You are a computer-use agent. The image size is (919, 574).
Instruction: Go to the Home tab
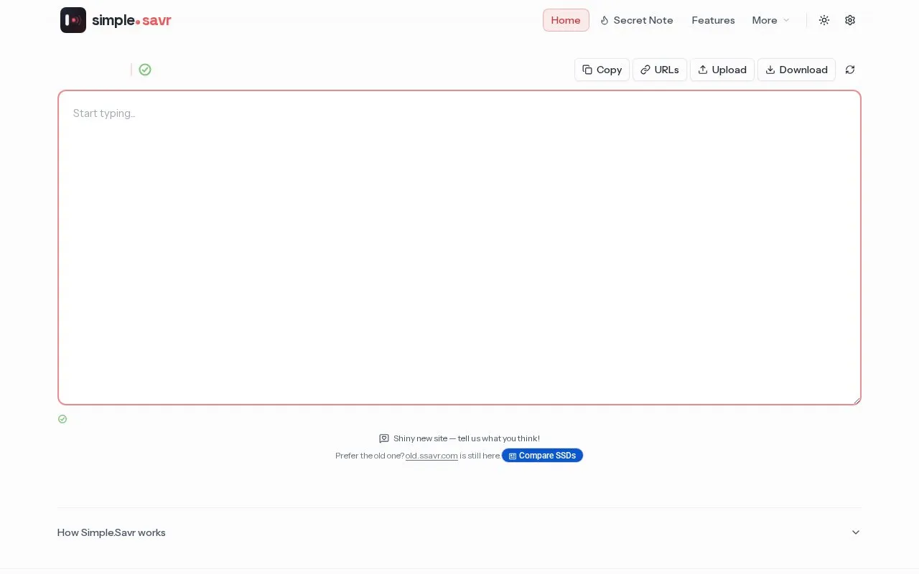coord(566,20)
